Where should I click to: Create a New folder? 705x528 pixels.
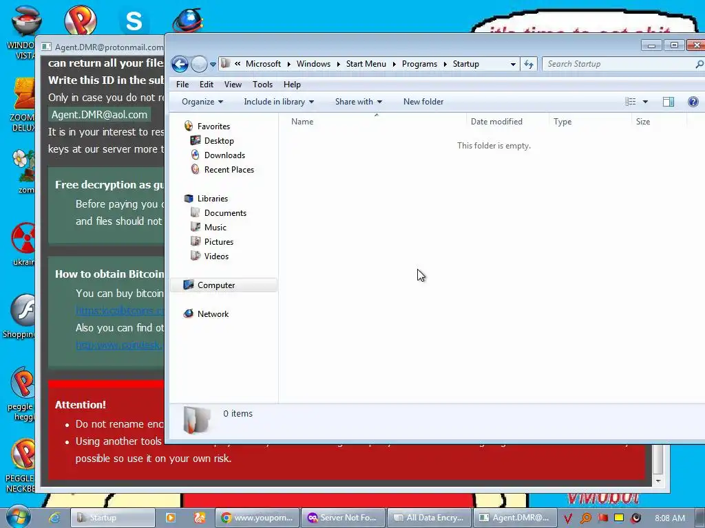pos(423,102)
